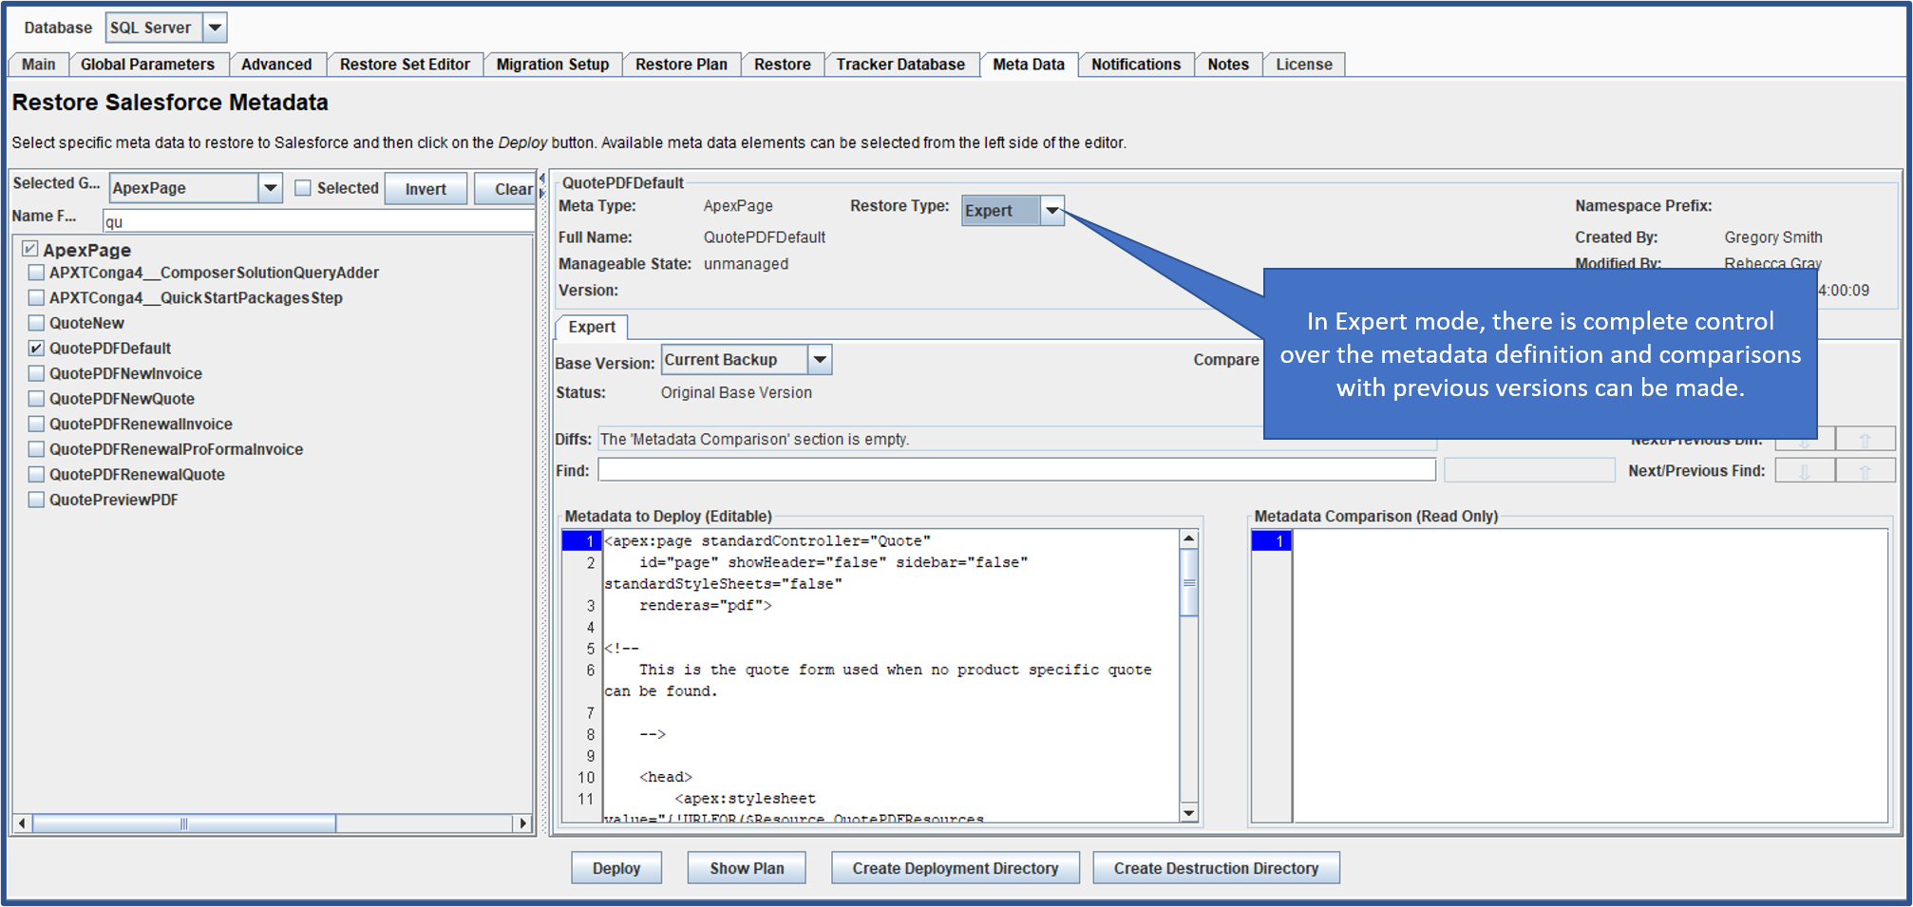Image resolution: width=1913 pixels, height=907 pixels.
Task: Open the License tab
Action: [1304, 65]
